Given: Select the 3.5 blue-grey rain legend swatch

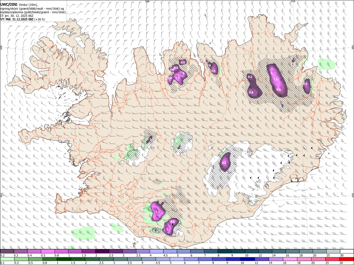Looking at the screenshot, I should 134,259.
